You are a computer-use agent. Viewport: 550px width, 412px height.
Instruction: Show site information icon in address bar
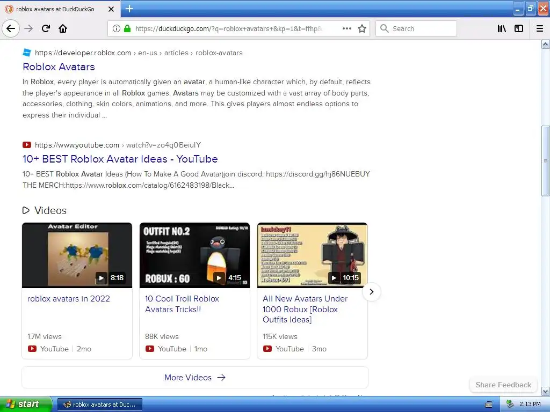point(117,28)
